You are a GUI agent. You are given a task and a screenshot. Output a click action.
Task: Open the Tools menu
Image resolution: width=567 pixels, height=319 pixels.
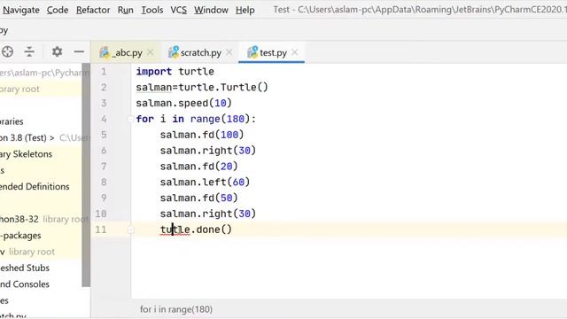click(151, 10)
